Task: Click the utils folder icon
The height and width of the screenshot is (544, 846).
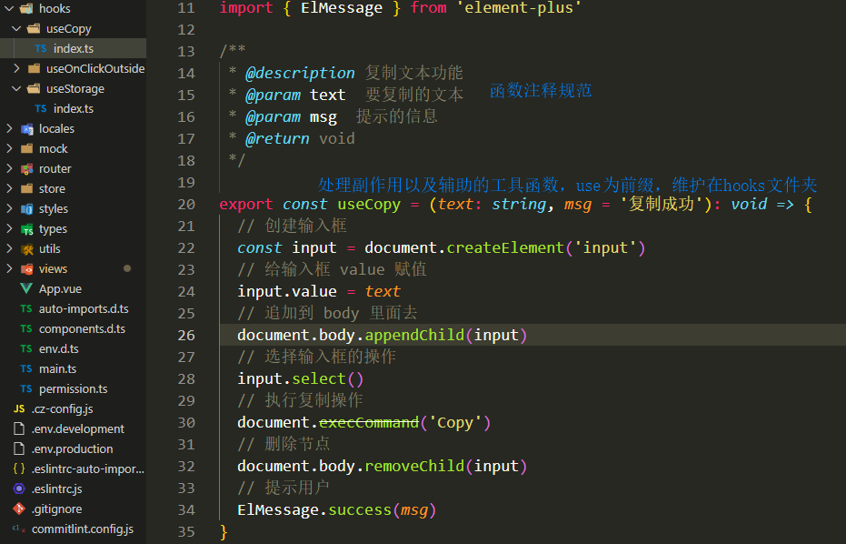Action: click(x=26, y=249)
